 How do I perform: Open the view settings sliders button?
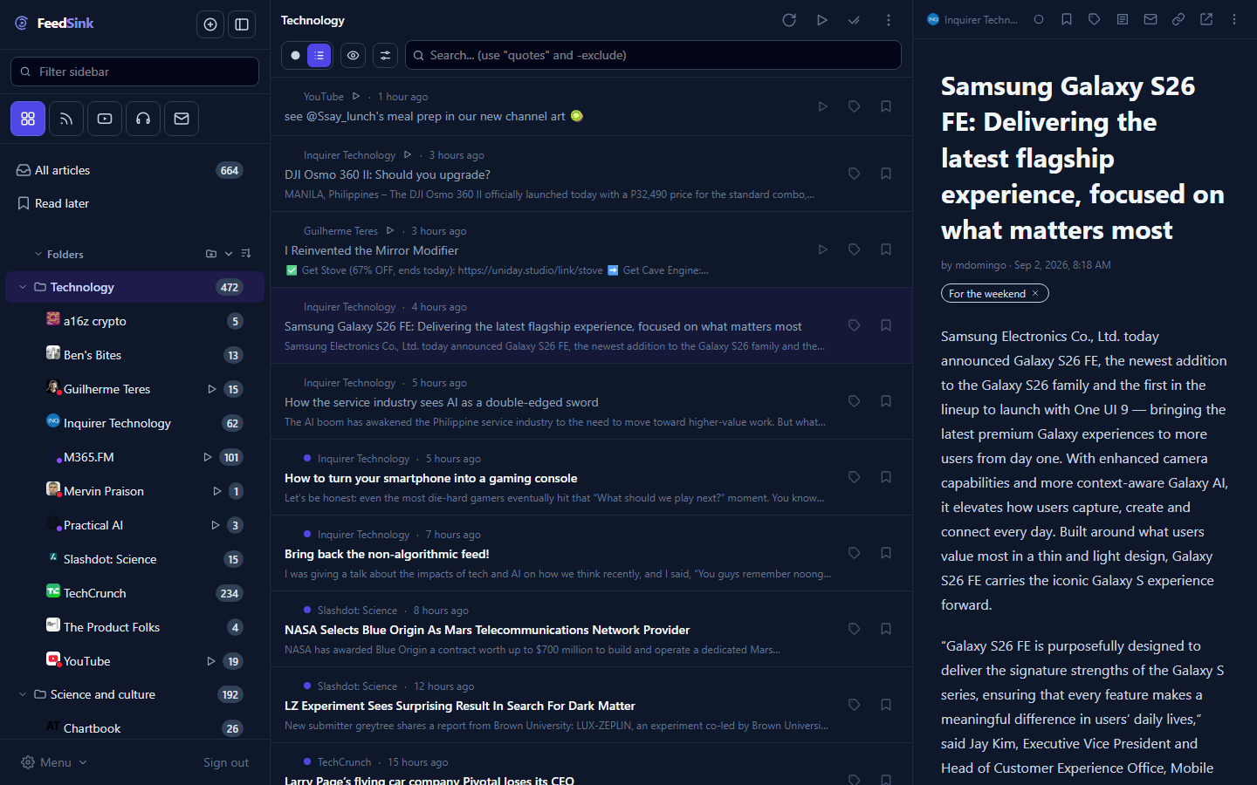coord(385,55)
